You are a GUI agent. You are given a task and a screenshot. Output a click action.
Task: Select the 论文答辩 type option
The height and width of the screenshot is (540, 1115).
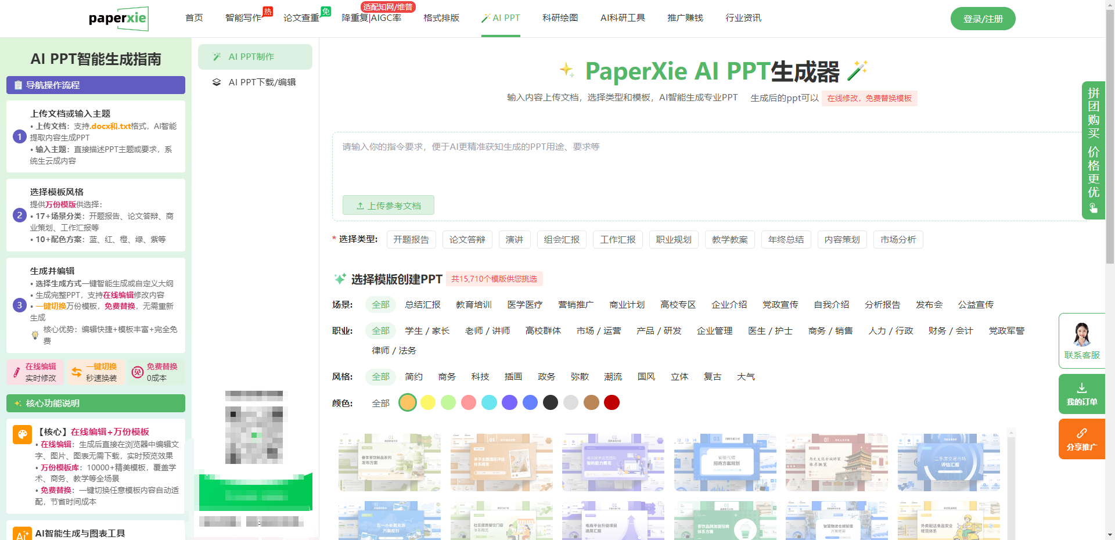[x=467, y=240]
